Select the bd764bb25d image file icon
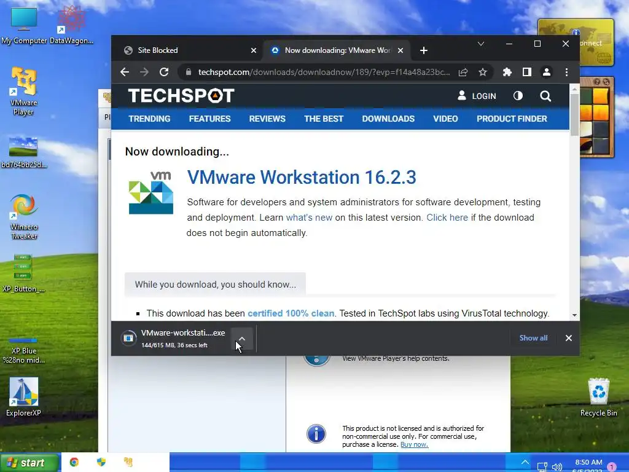Screen dimensions: 629x472 (x=24, y=152)
